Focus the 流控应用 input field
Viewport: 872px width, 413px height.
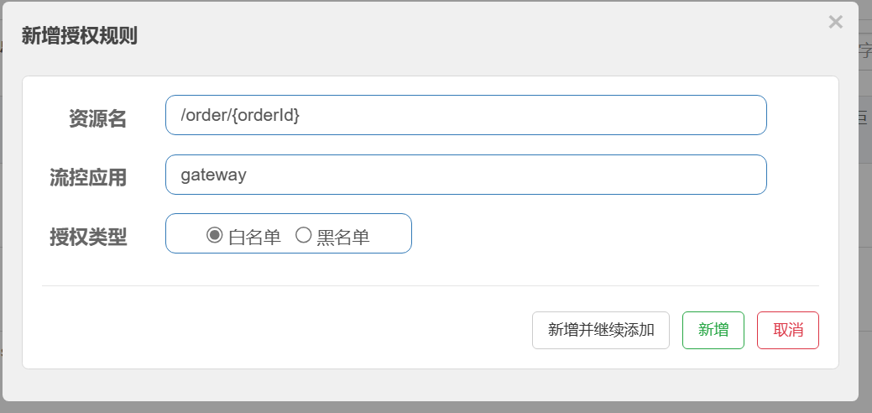[x=466, y=175]
